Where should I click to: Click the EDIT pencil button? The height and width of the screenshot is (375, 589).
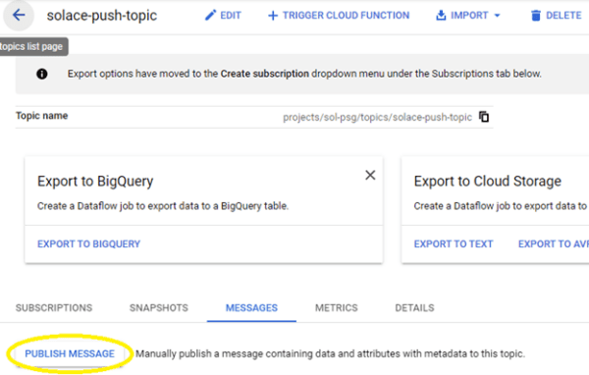tap(223, 16)
